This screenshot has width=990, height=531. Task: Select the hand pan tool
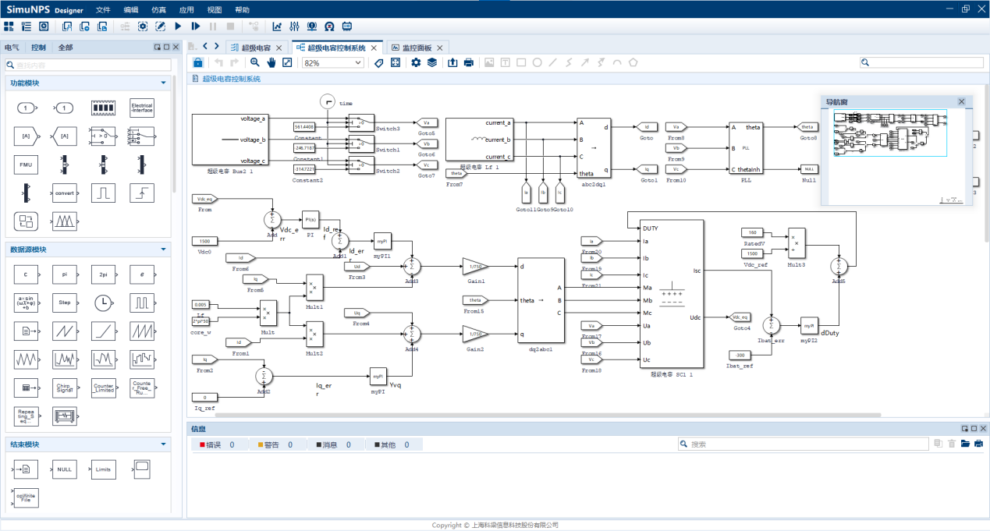(x=271, y=62)
